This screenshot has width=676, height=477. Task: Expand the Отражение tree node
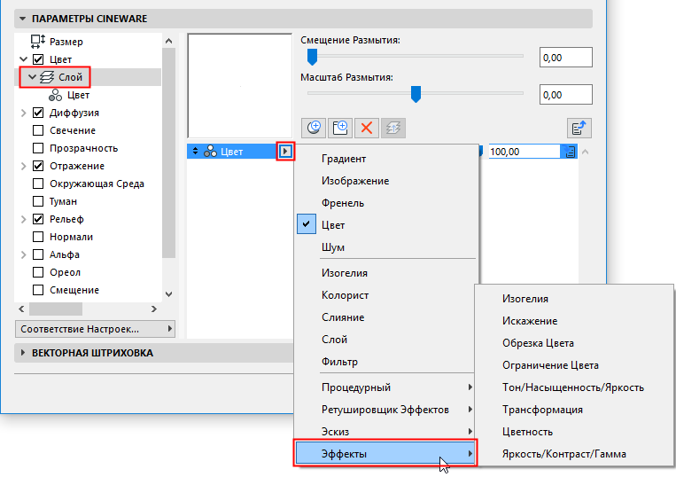pyautogui.click(x=24, y=166)
